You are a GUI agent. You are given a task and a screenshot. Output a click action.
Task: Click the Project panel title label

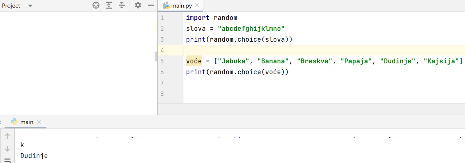pyautogui.click(x=11, y=6)
